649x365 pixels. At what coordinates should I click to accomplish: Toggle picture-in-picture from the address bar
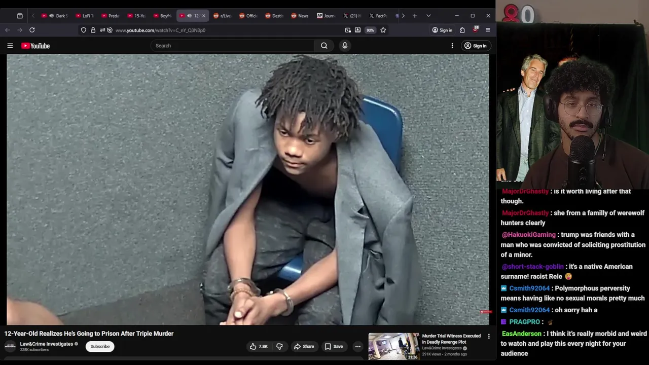click(x=348, y=30)
